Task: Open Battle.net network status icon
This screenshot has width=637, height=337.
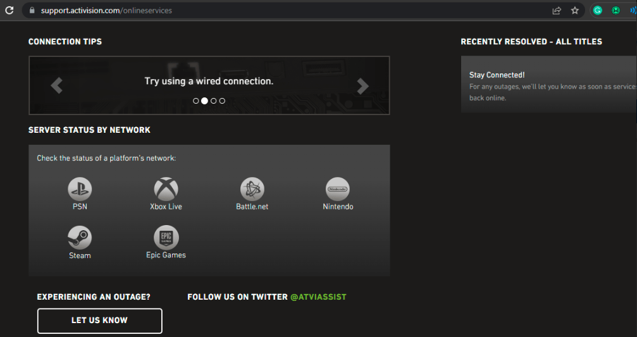Action: pyautogui.click(x=252, y=189)
